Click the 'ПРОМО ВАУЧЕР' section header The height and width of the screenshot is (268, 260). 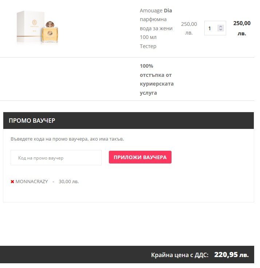pos(32,121)
